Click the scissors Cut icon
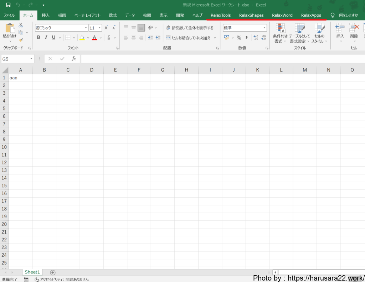This screenshot has width=365, height=282. 21,25
